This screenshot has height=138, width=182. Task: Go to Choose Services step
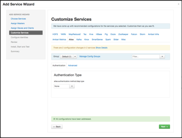[x=18, y=19]
